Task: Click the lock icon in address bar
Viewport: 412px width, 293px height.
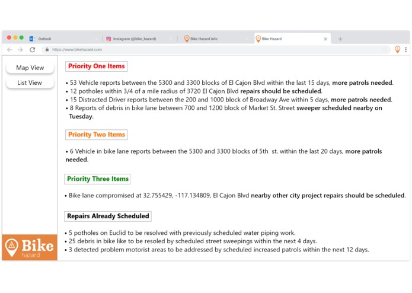Action: tap(47, 49)
